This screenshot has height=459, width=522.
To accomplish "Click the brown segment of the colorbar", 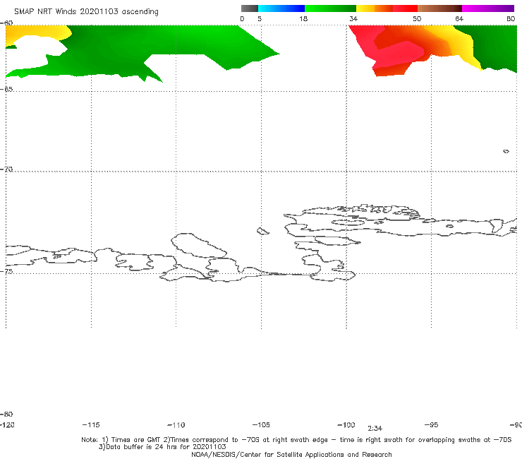I will (x=439, y=8).
